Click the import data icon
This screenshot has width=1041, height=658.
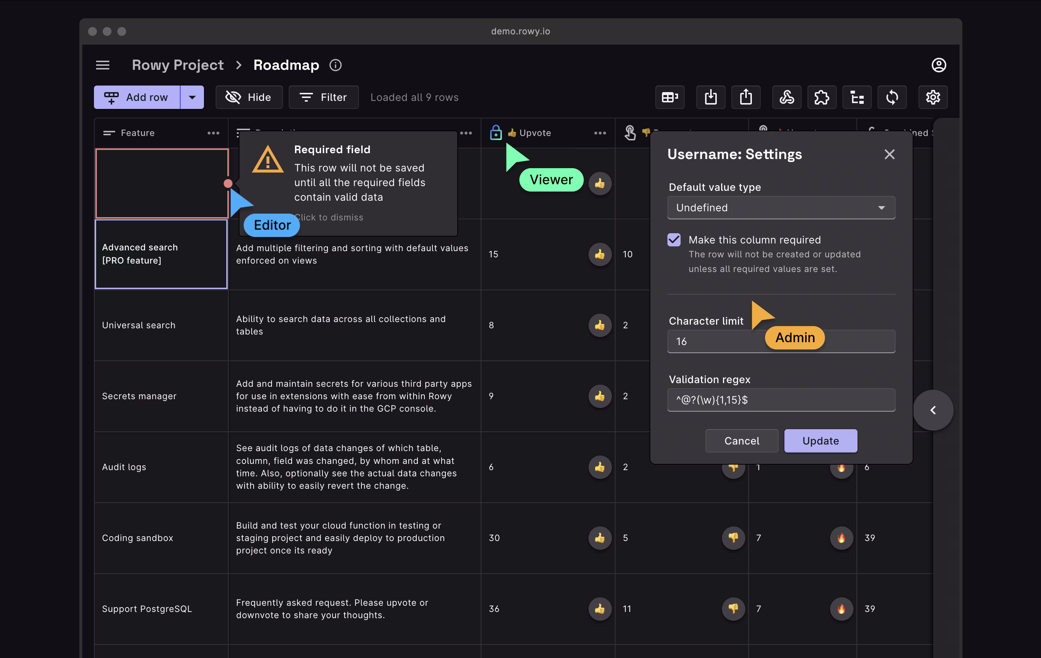click(711, 97)
